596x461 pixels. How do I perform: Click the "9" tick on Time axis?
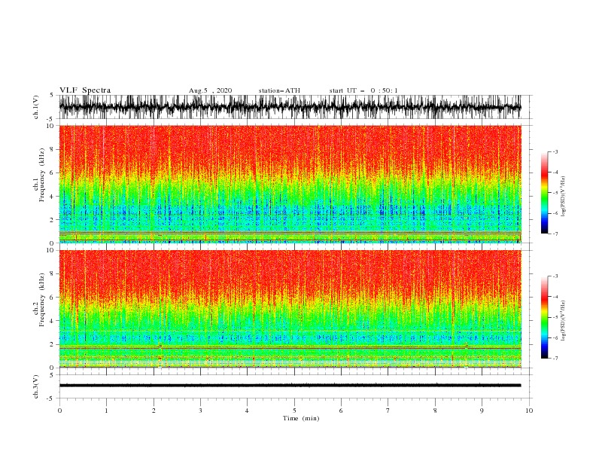(482, 411)
